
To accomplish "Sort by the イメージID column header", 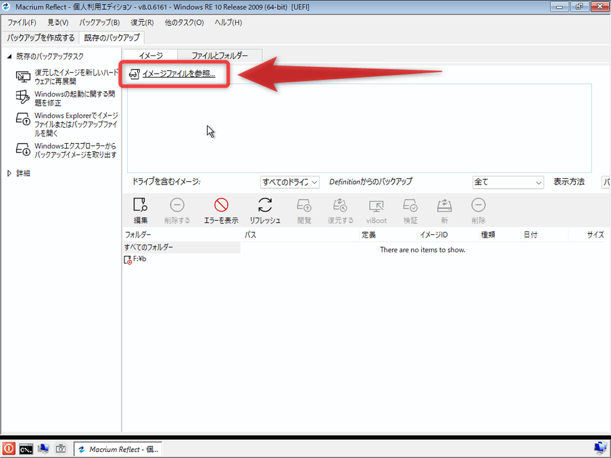I will (x=434, y=235).
